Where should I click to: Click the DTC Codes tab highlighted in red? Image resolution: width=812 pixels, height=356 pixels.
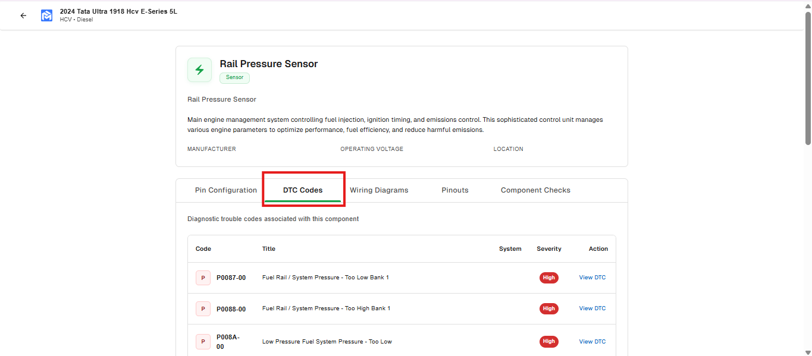pos(303,190)
